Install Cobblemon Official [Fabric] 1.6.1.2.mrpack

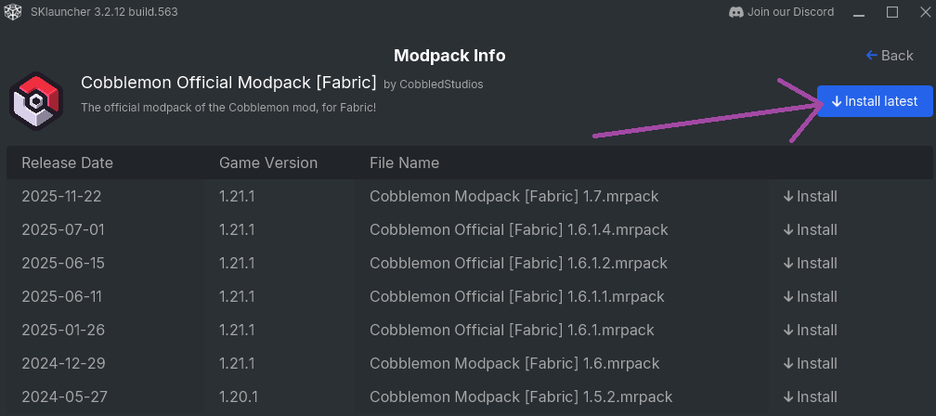tap(810, 263)
